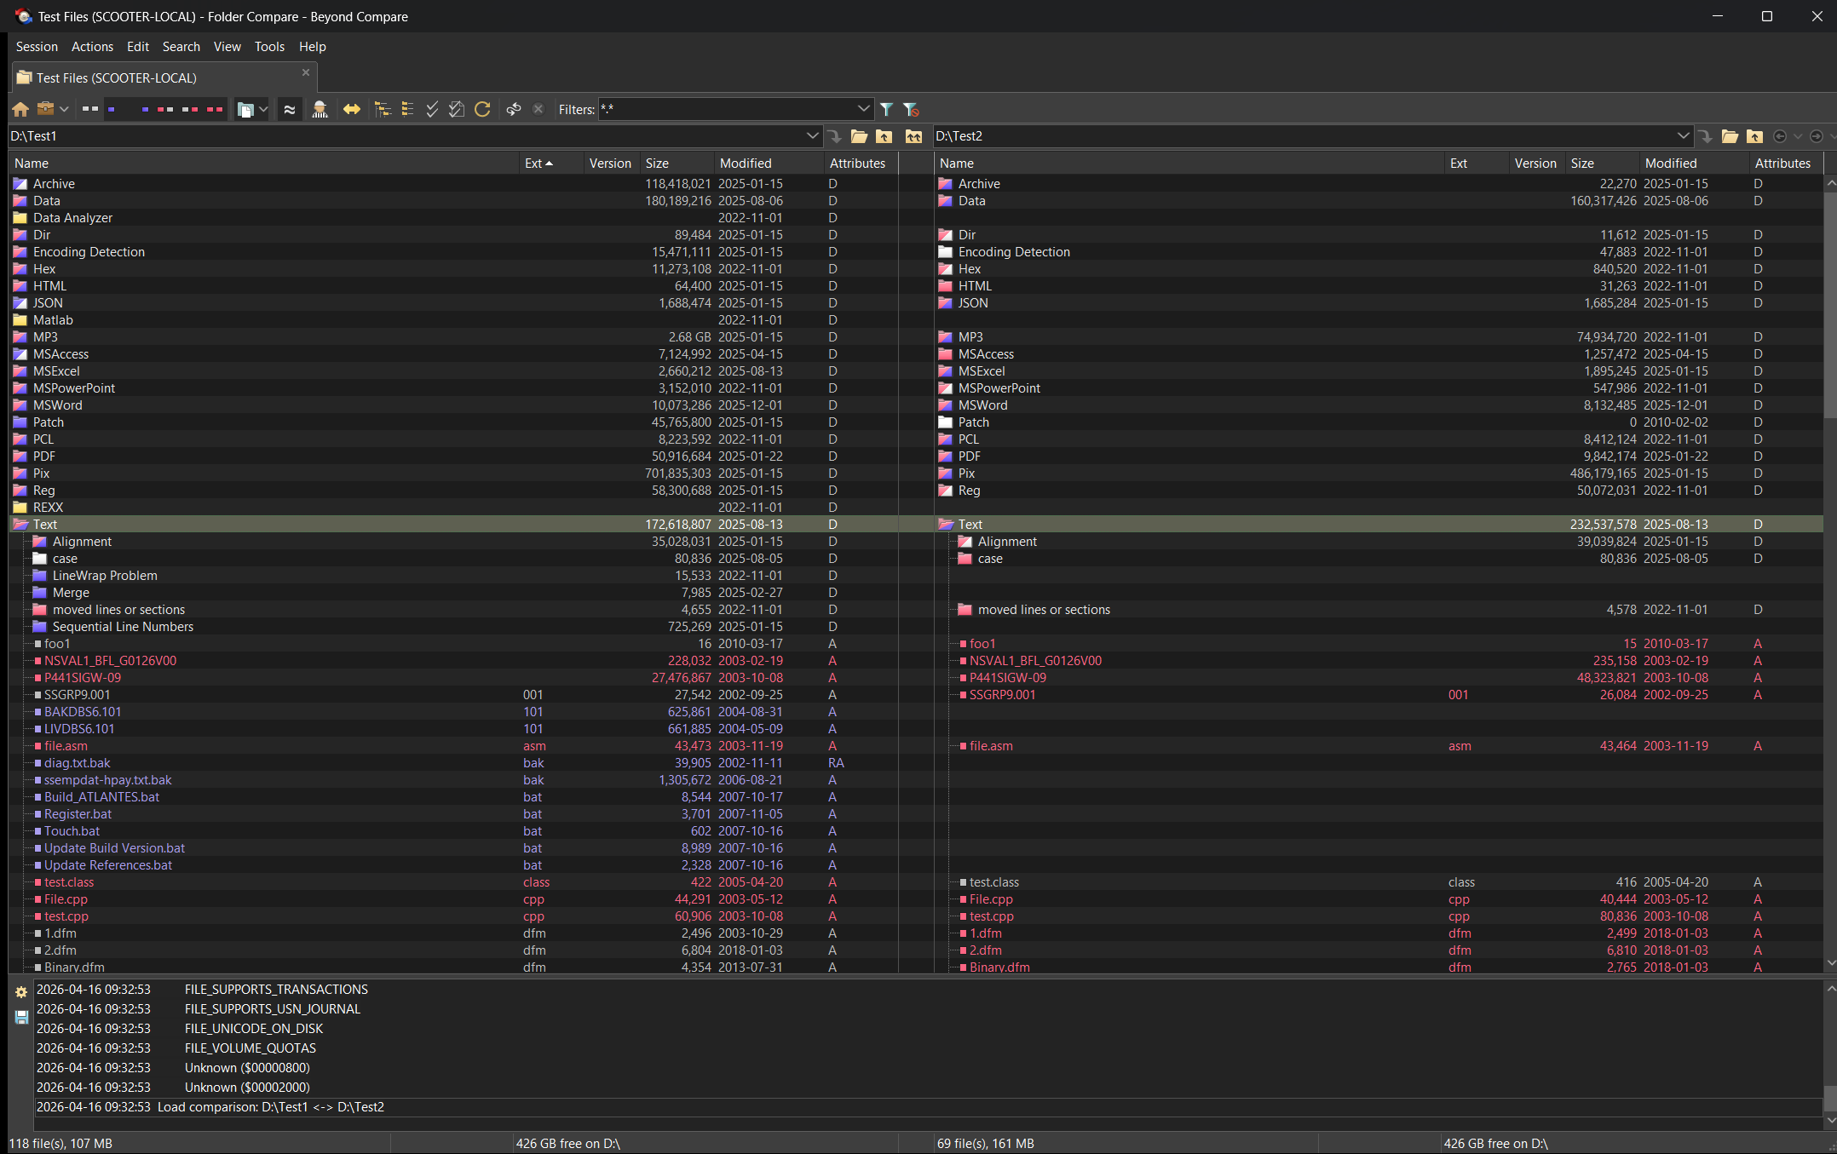Screen dimensions: 1837x1154
Task: Sort right pane by Version column
Action: point(1536,164)
